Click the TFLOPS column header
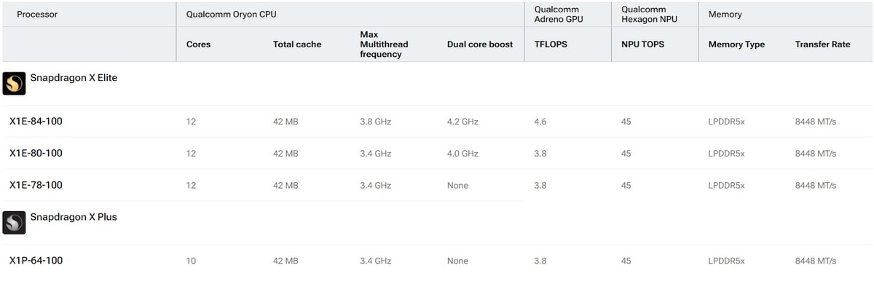Screen dimensions: 874x292 click(x=550, y=44)
